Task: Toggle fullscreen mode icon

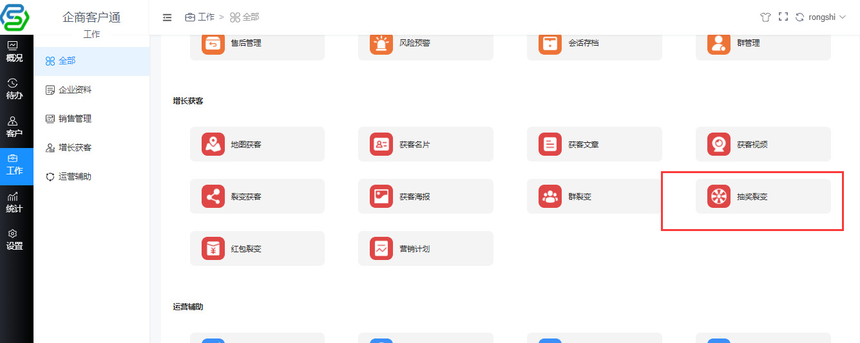Action: click(783, 17)
